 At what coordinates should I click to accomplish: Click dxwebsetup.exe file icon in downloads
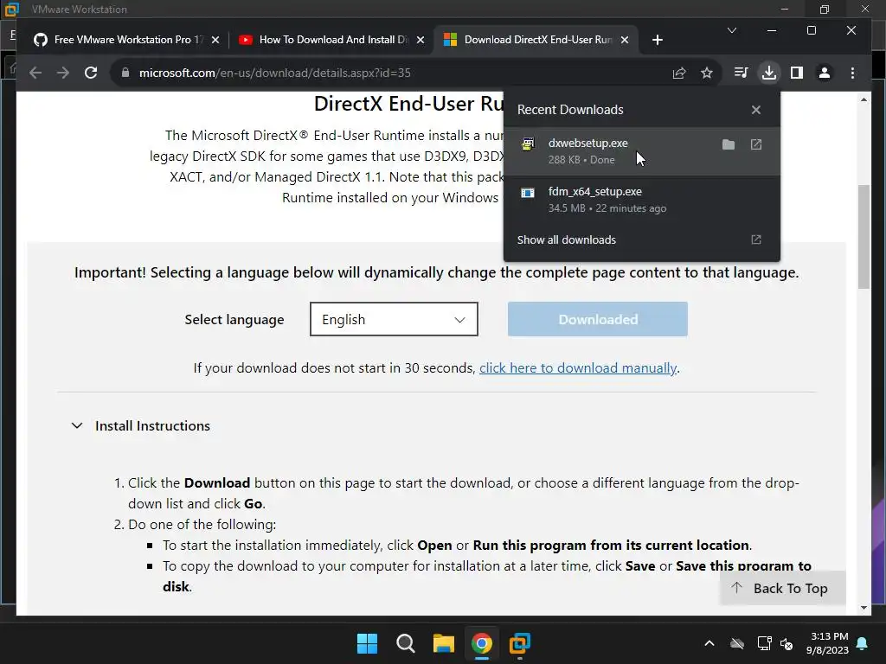click(528, 144)
